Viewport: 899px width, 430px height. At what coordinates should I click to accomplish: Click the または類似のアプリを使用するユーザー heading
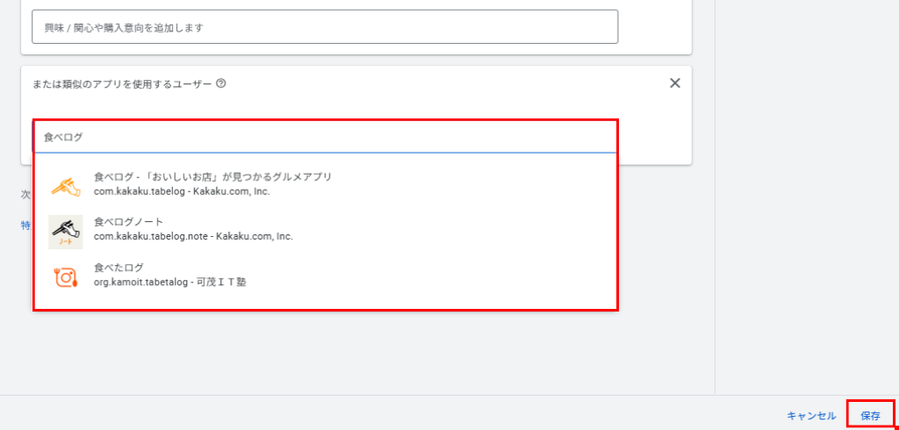tap(122, 83)
